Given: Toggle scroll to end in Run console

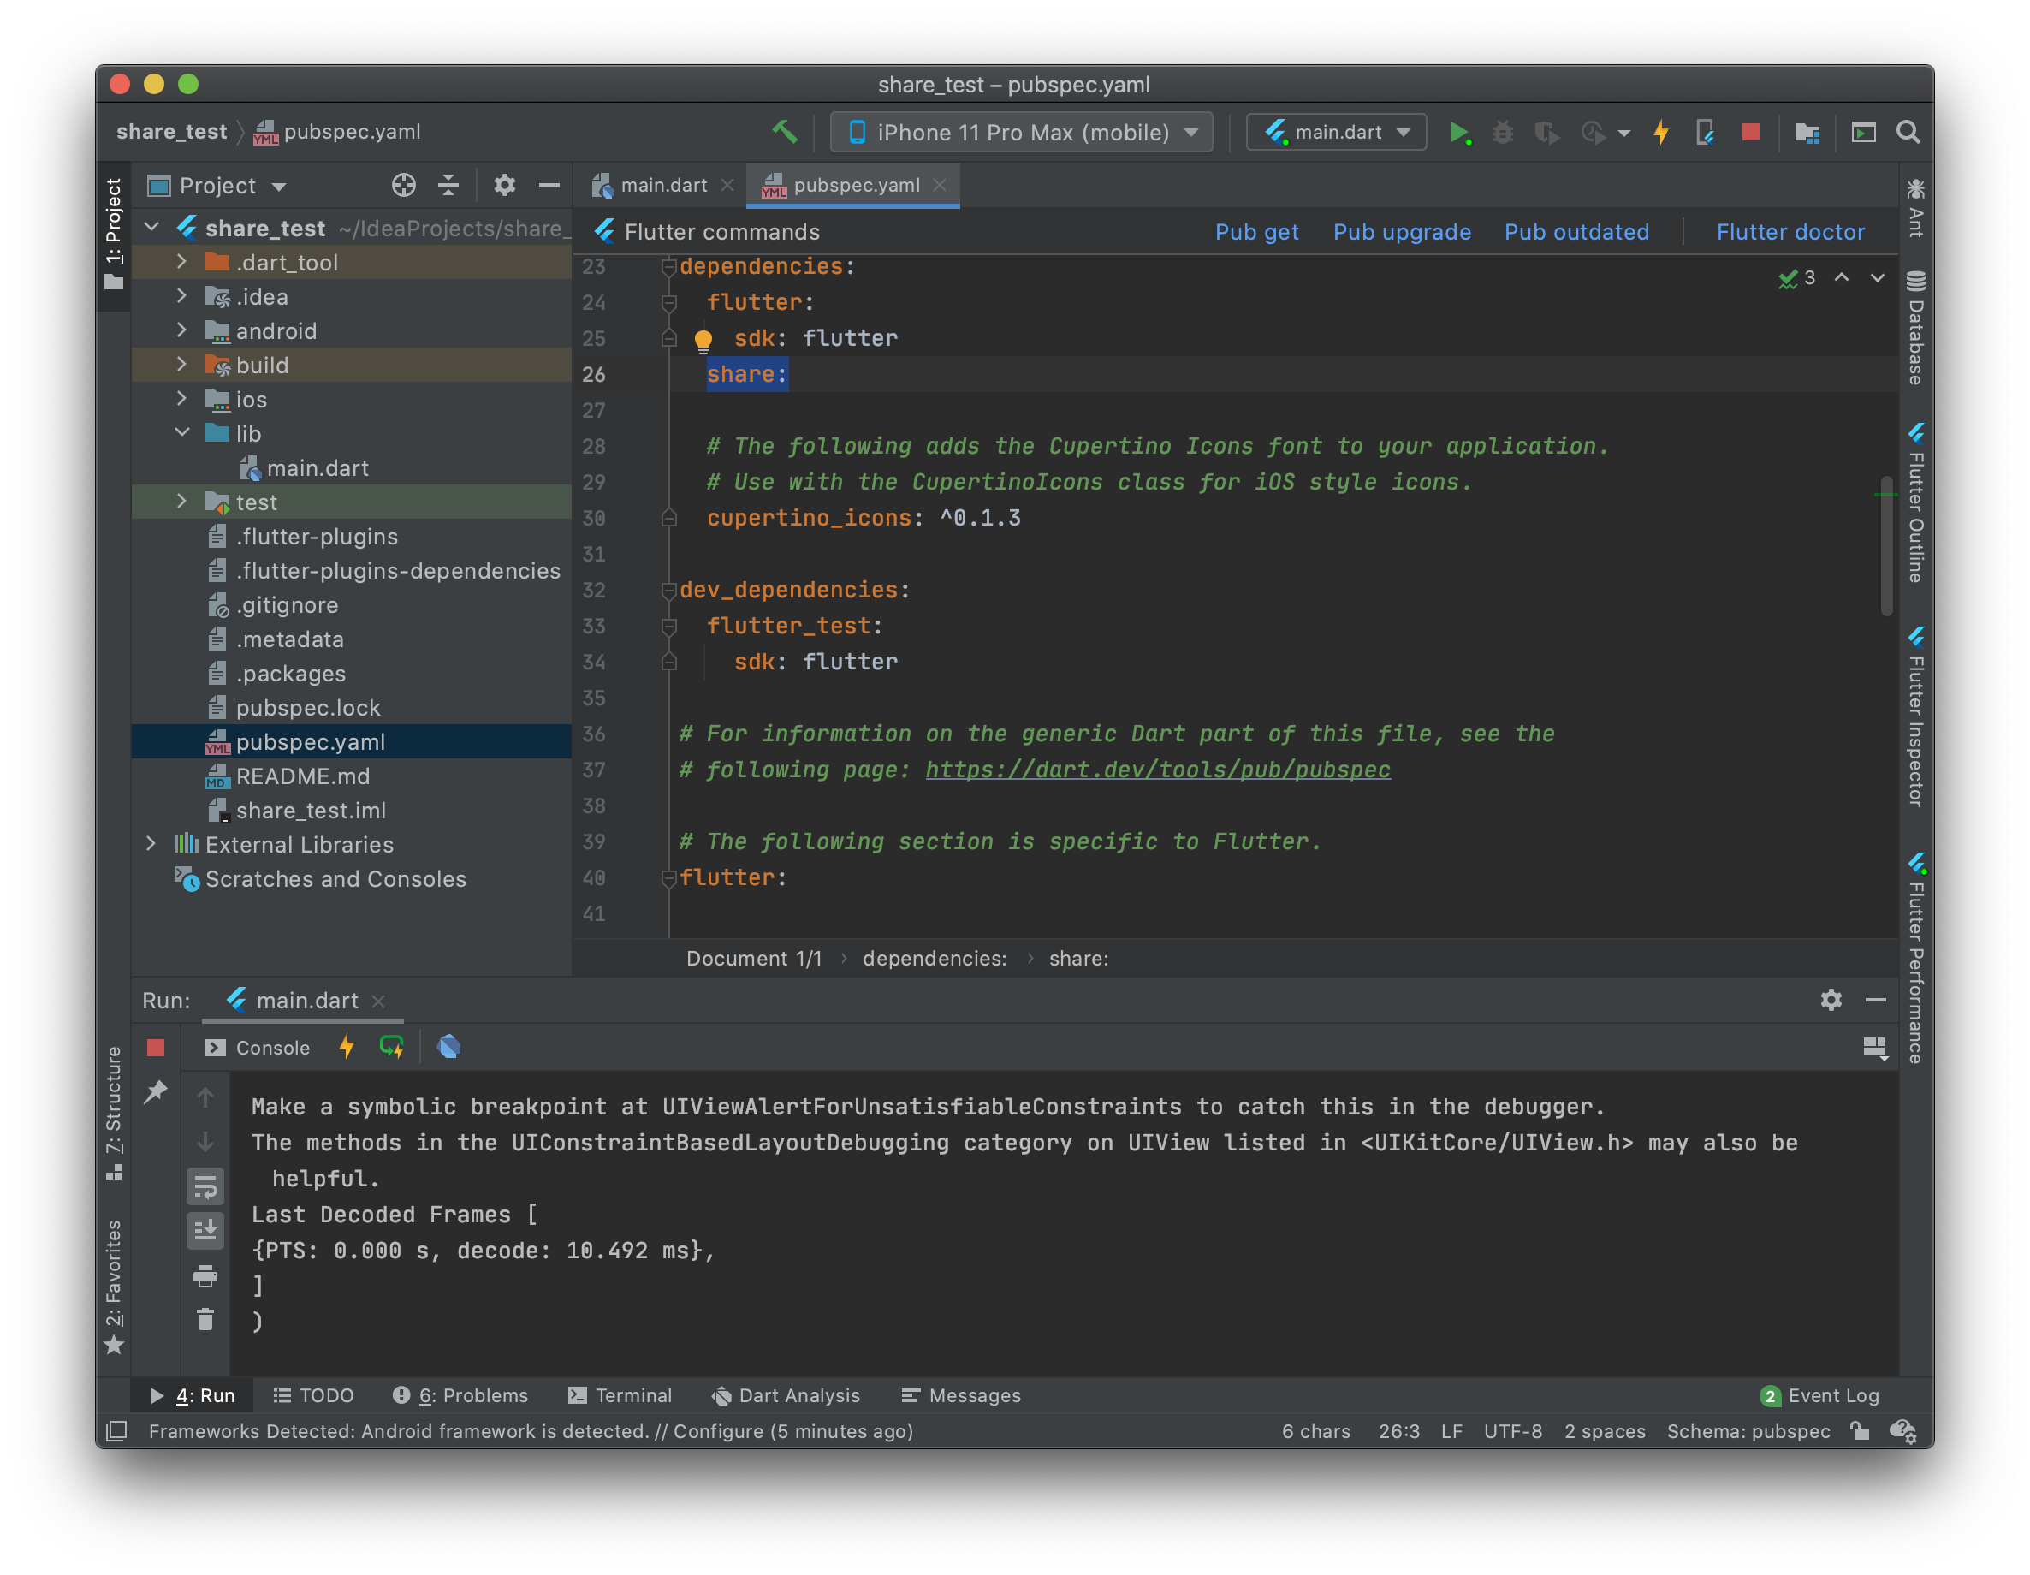Looking at the screenshot, I should [205, 1230].
